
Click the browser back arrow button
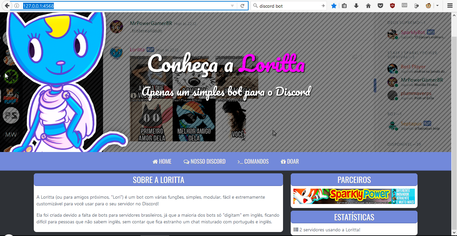coord(7,6)
